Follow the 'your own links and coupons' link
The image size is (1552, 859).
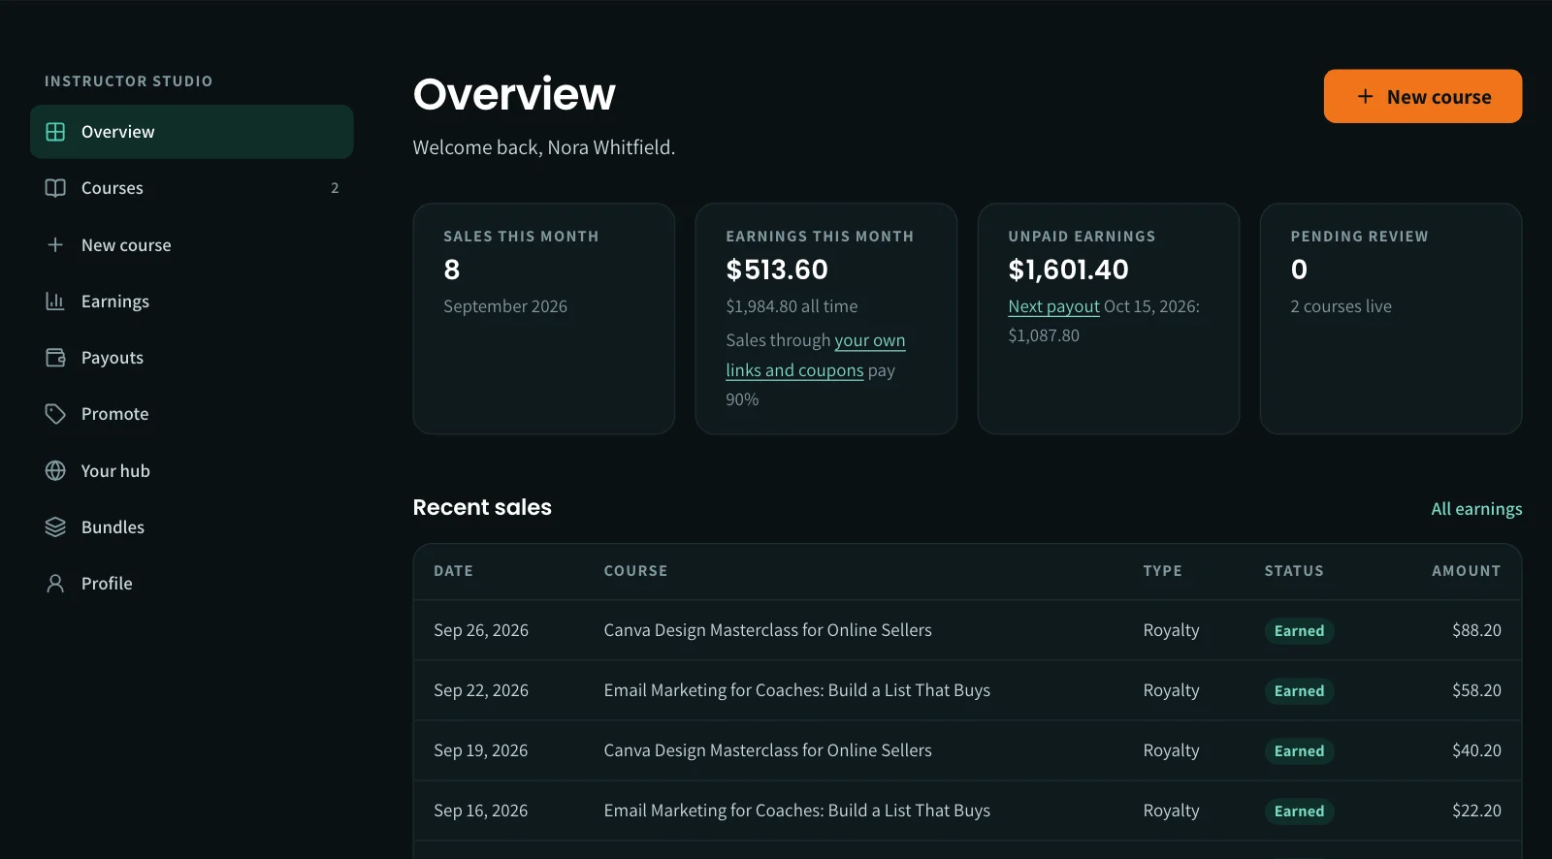click(x=816, y=355)
